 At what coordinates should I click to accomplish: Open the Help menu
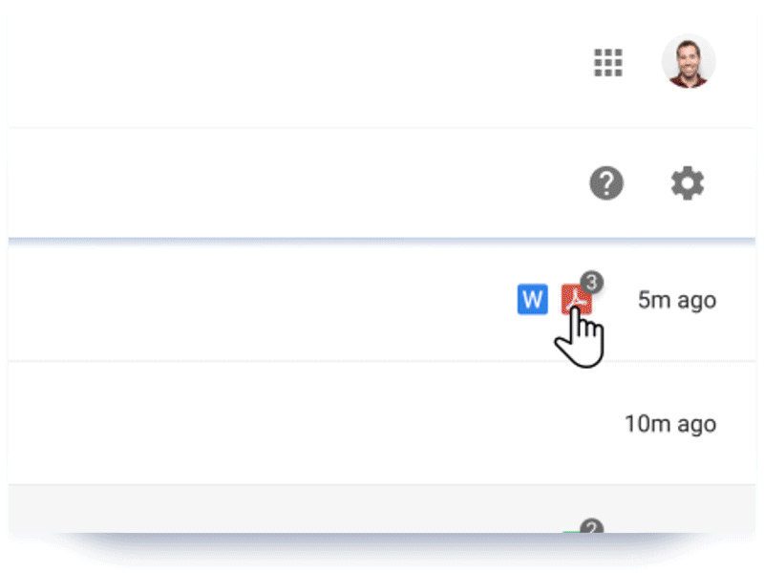click(x=608, y=183)
